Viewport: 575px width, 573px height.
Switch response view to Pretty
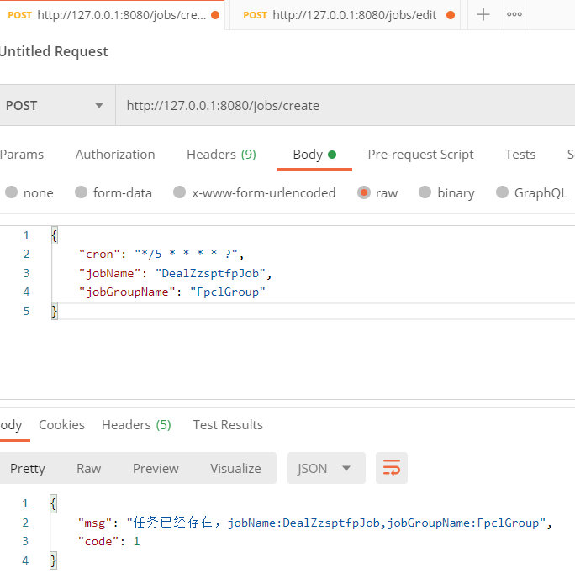pyautogui.click(x=28, y=468)
